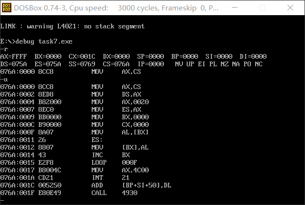Viewport: 305px width, 205px height.
Task: Click 'MOV DS,AX' instruction
Action: pos(116,95)
